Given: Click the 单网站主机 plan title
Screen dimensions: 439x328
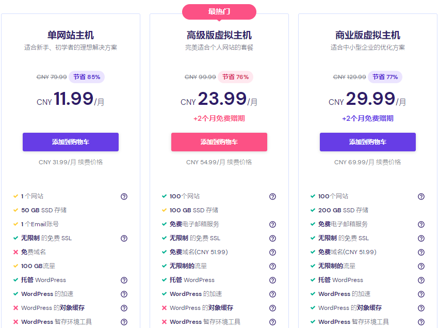Looking at the screenshot, I should click(71, 35).
